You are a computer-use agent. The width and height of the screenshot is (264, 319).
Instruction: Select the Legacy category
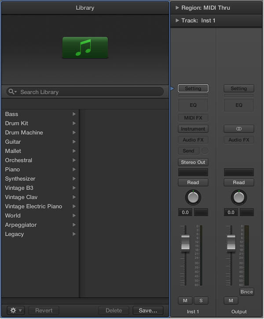pos(40,234)
